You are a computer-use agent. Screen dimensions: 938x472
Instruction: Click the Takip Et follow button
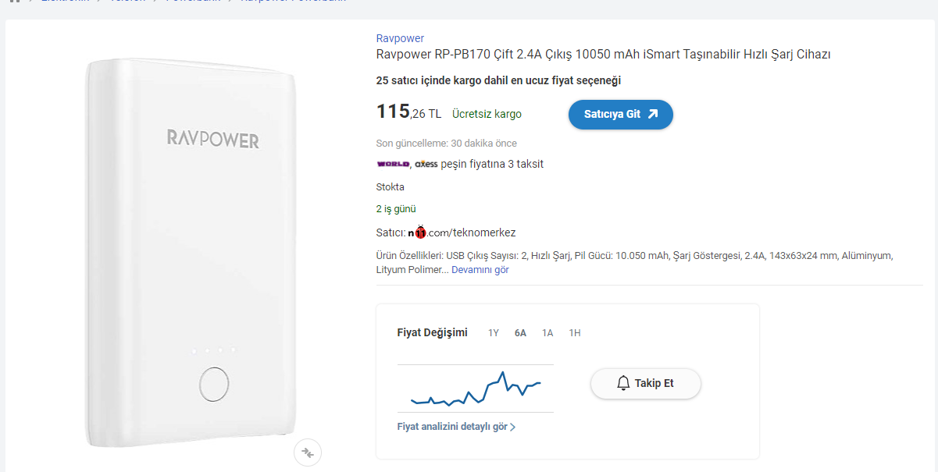(x=646, y=383)
